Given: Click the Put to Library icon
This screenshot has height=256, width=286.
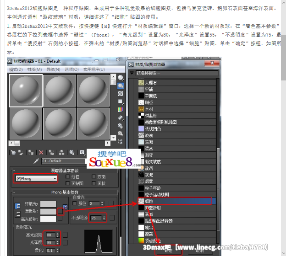Looking at the screenshot, I should [71, 153].
